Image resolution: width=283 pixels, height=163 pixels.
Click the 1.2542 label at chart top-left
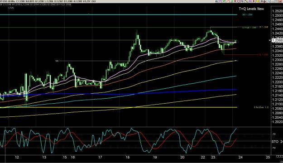tap(11, 8)
